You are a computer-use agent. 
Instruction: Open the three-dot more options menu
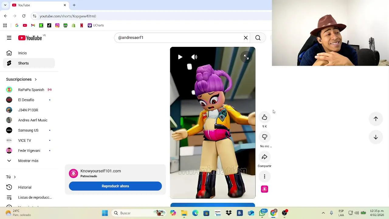[x=264, y=177]
